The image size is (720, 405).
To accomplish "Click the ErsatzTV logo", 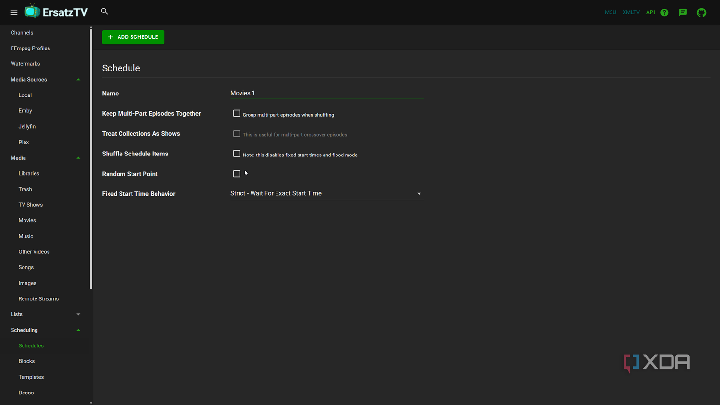I will (x=57, y=12).
